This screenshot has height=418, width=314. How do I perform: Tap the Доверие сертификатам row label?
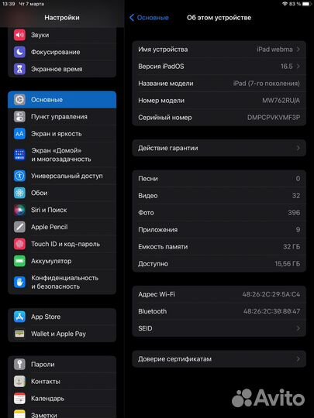[x=174, y=359]
